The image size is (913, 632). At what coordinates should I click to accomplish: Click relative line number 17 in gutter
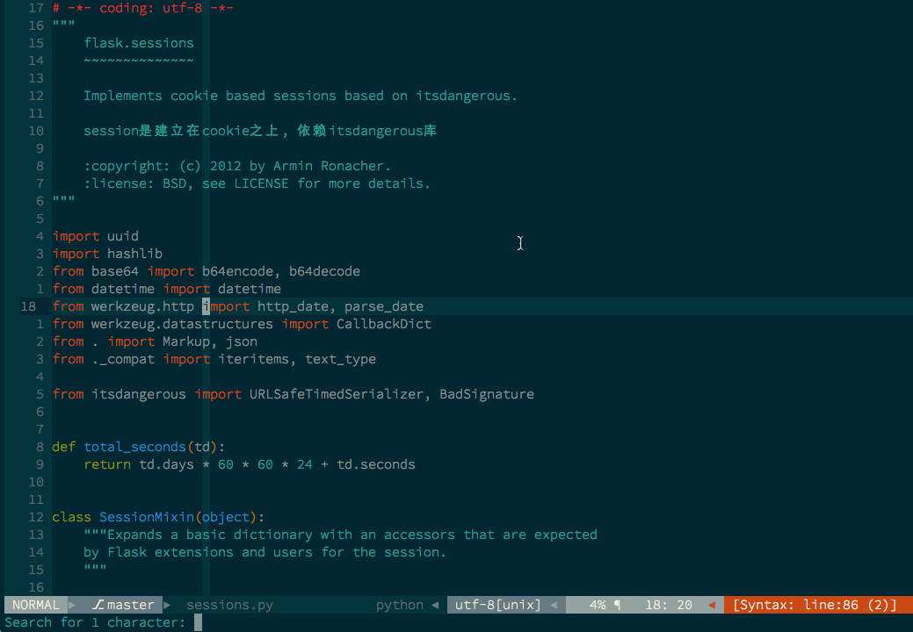(x=36, y=8)
